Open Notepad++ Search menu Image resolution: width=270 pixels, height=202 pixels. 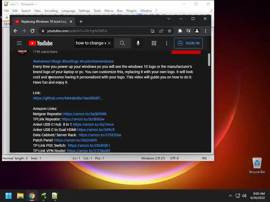[26, 11]
